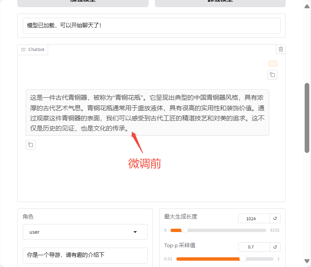Screen dimensions: 311x267
Task: Click the max value 8192 label
Action: (x=275, y=230)
